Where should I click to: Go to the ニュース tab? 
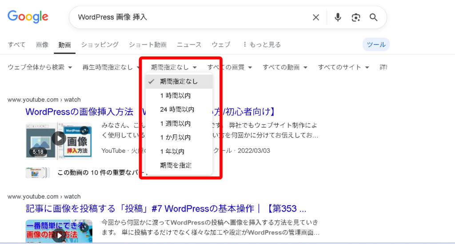point(189,45)
